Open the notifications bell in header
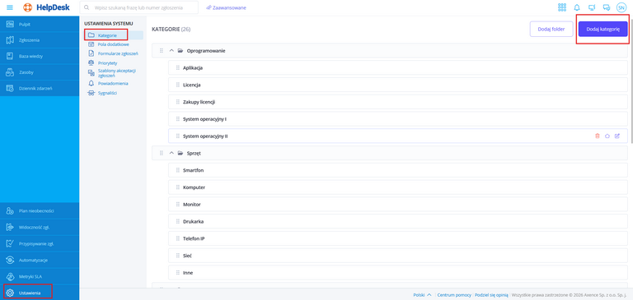The height and width of the screenshot is (300, 633). (577, 7)
